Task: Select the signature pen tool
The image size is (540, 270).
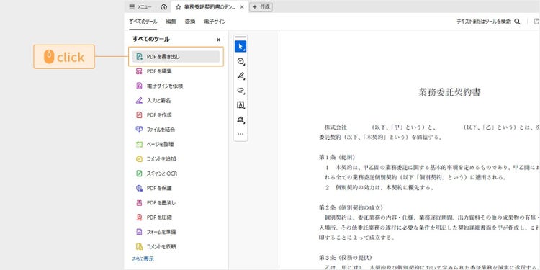Action: [x=240, y=120]
